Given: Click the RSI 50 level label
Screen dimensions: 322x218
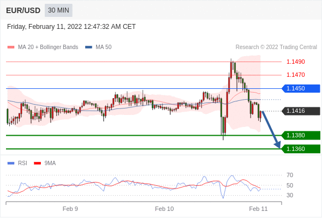Looking at the screenshot, I should point(290,185).
